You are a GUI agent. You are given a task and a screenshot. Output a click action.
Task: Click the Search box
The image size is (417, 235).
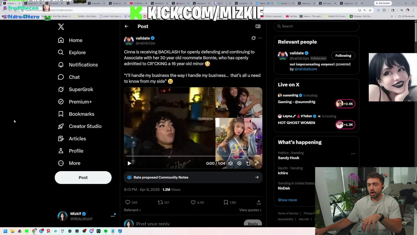316,26
